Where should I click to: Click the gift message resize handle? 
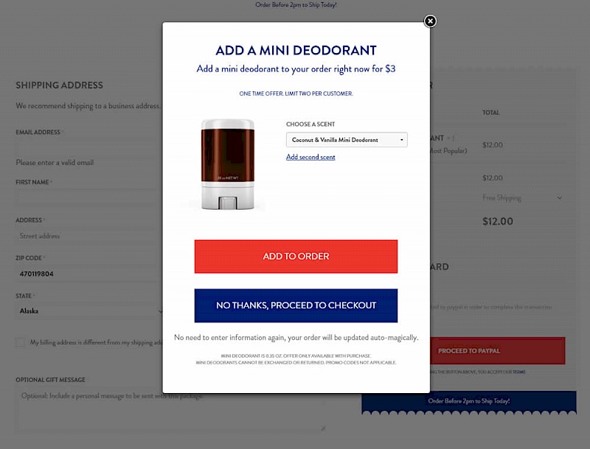point(323,428)
